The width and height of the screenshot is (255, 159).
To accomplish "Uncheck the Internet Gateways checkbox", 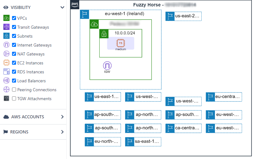I will [14, 45].
